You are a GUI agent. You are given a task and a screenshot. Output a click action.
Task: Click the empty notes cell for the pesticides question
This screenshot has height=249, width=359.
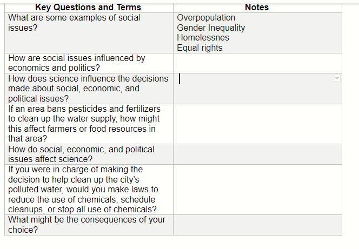point(257,124)
